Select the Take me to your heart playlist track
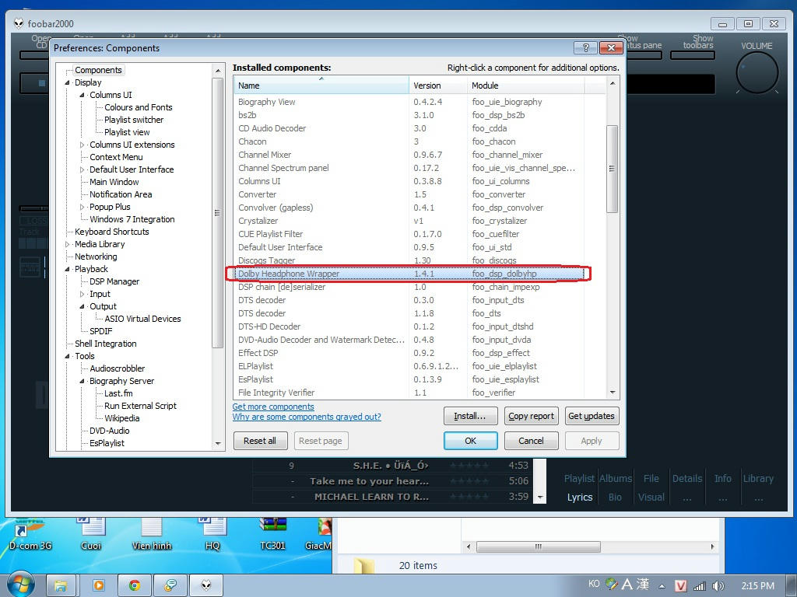Viewport: 797px width, 597px height. (x=392, y=480)
